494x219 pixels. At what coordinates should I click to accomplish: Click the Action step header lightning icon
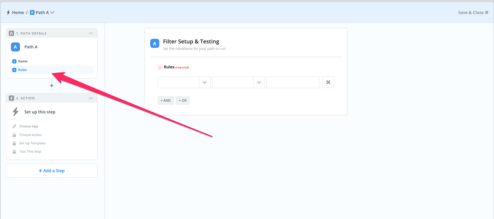tap(11, 98)
